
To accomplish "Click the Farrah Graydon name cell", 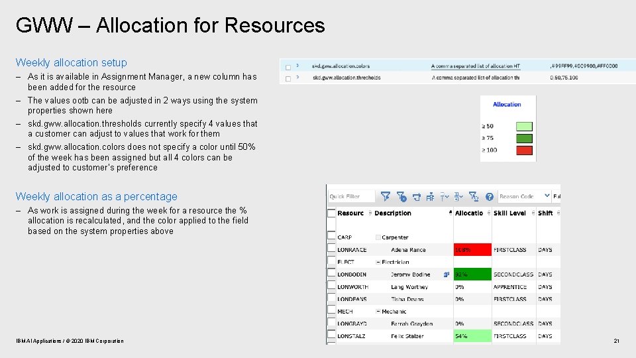I will 411,324.
